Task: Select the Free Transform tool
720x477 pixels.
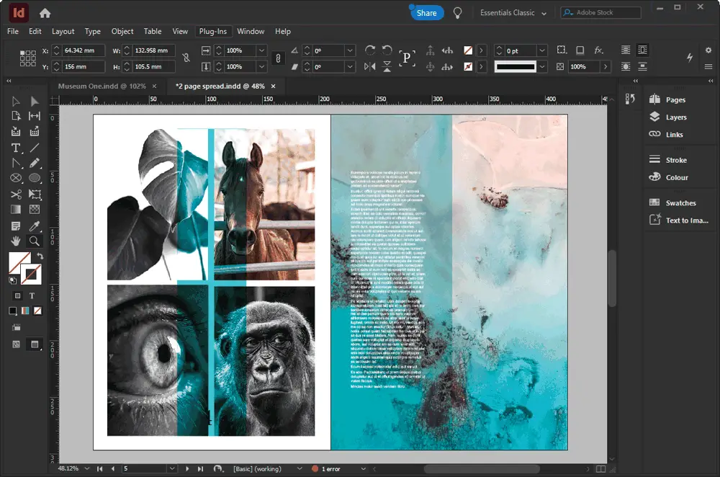Action: coord(35,195)
